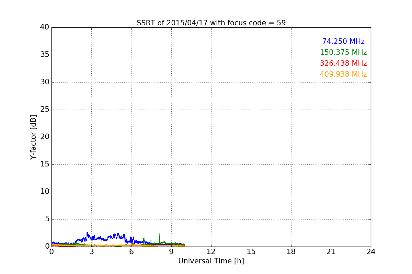
Task: Click the plot title "SSRT of 2015/04/17 with focus code = 59"
Action: [x=211, y=23]
